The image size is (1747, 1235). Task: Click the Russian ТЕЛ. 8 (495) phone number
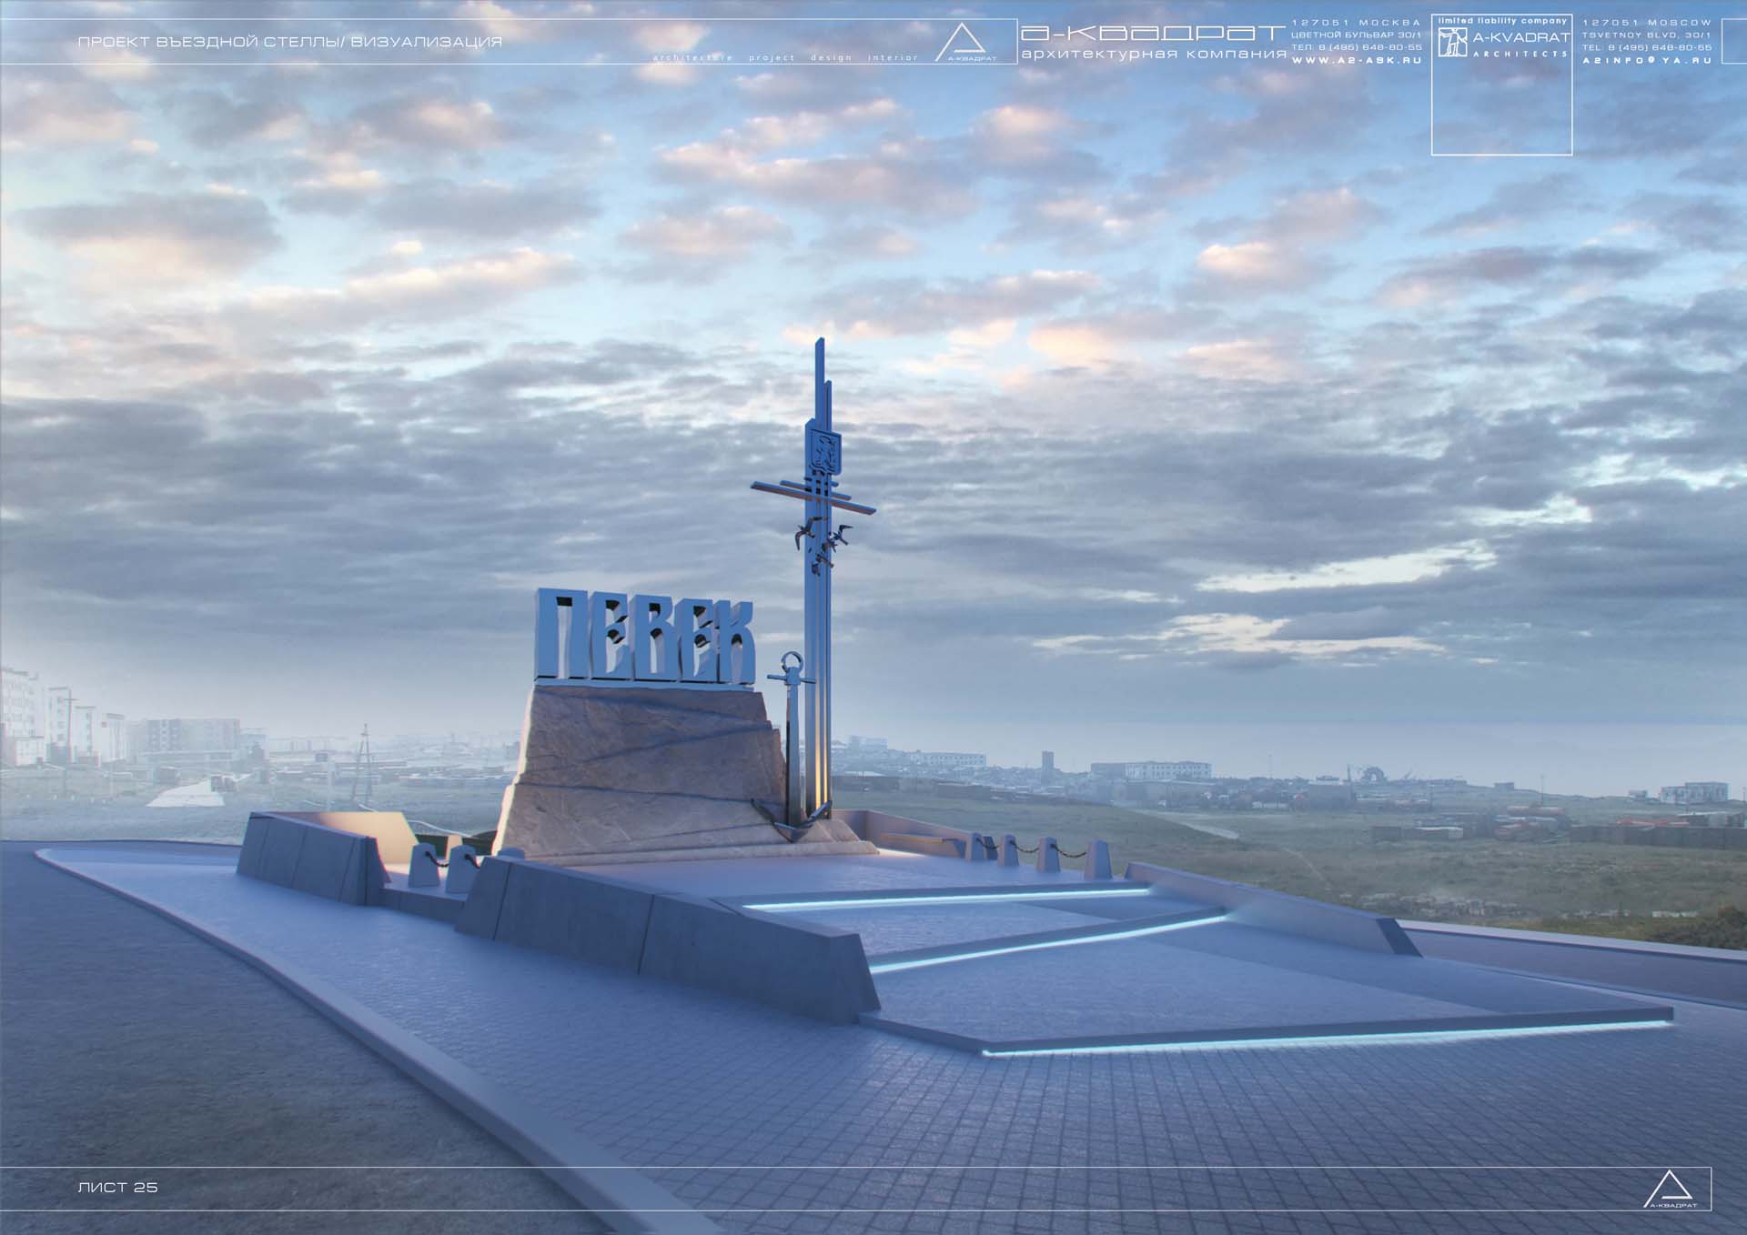click(x=1356, y=47)
